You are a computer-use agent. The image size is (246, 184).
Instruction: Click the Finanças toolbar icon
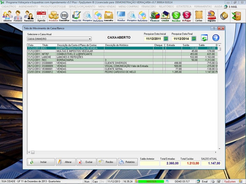coord(155,16)
